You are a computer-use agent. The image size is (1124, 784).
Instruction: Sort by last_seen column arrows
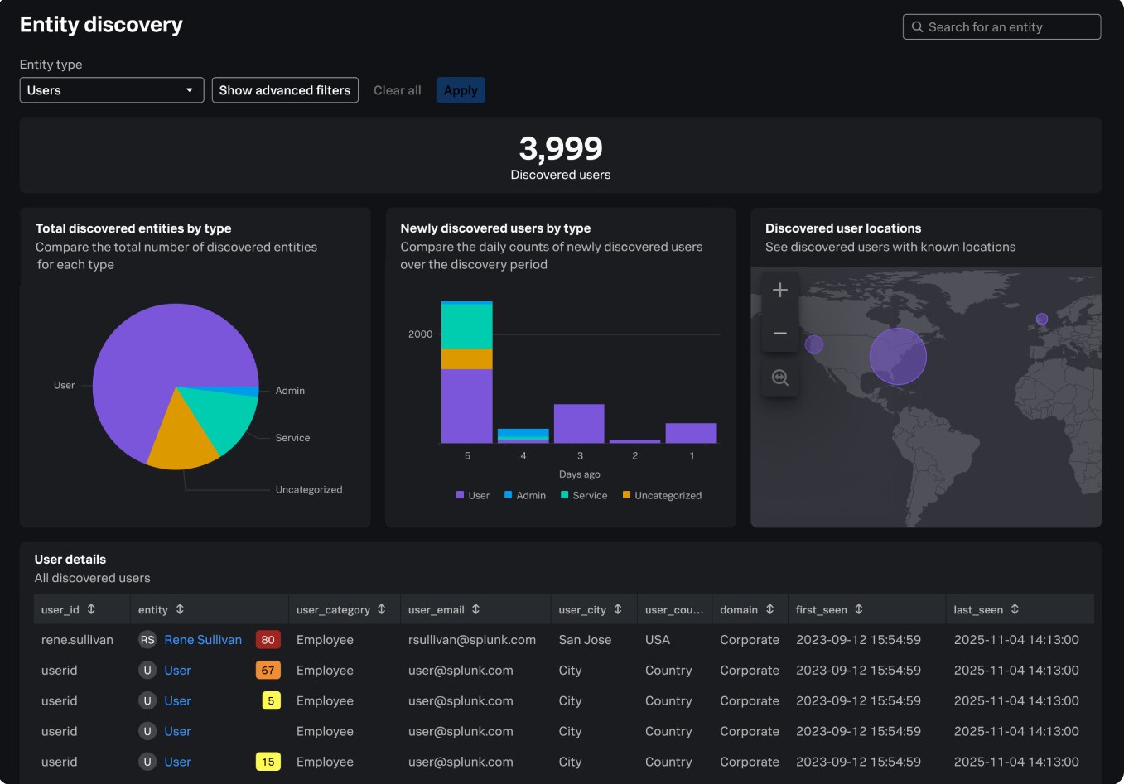(x=1015, y=609)
